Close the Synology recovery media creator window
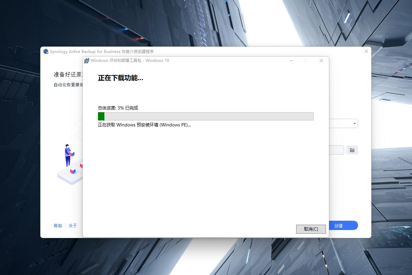412x275 pixels. pyautogui.click(x=366, y=51)
